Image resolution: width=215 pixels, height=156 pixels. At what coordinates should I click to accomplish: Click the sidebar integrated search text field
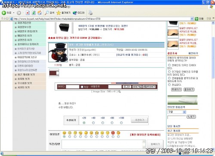(177, 117)
